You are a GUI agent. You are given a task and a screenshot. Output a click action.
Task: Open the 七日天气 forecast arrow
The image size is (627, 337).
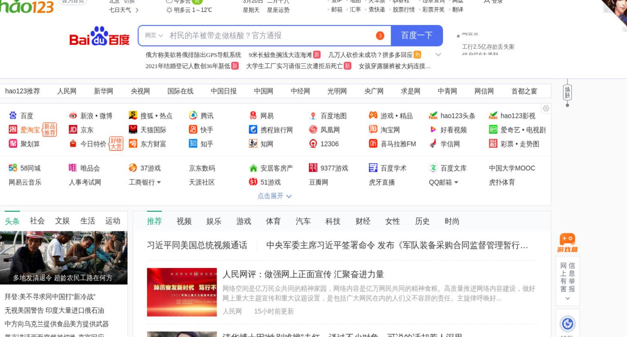pos(137,10)
